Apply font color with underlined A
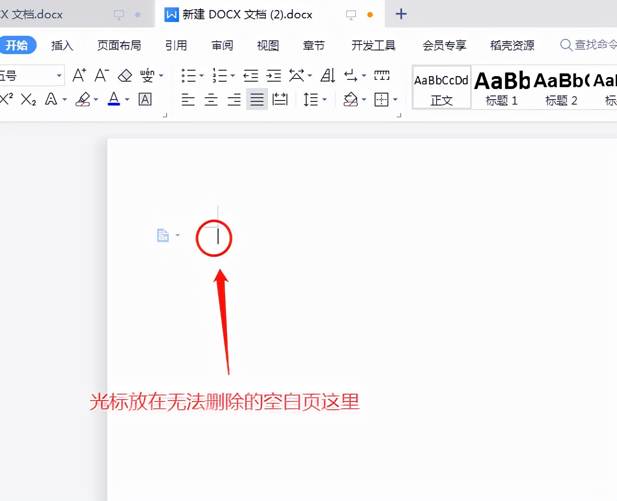Viewport: 617px width, 501px height. 114,99
